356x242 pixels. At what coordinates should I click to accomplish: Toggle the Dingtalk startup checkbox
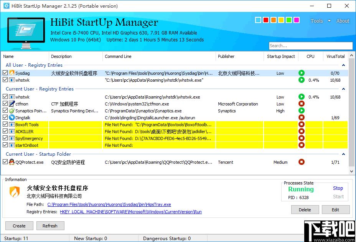(x=5, y=118)
